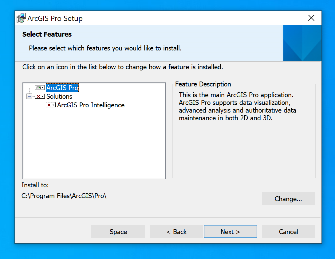The width and height of the screenshot is (335, 259).
Task: Click the install path C:\Program Files\ArcGIS\Pro\
Action: pyautogui.click(x=64, y=196)
